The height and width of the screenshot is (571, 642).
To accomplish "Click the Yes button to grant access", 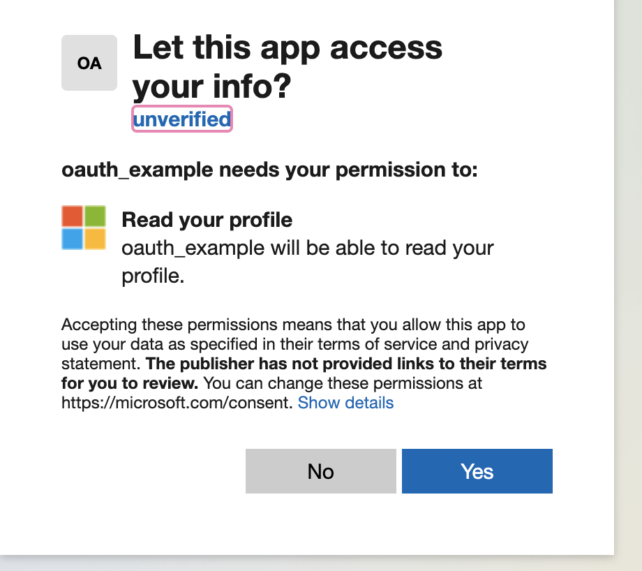I will coord(477,471).
